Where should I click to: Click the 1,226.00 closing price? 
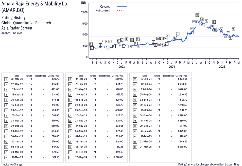(118, 157)
